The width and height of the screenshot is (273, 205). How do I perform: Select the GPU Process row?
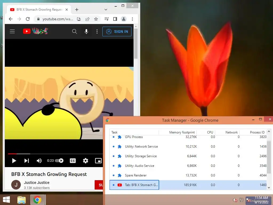[x=188, y=137]
